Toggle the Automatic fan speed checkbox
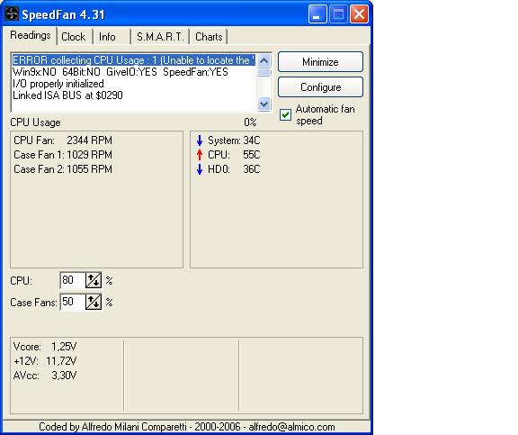The width and height of the screenshot is (518, 435). (285, 114)
